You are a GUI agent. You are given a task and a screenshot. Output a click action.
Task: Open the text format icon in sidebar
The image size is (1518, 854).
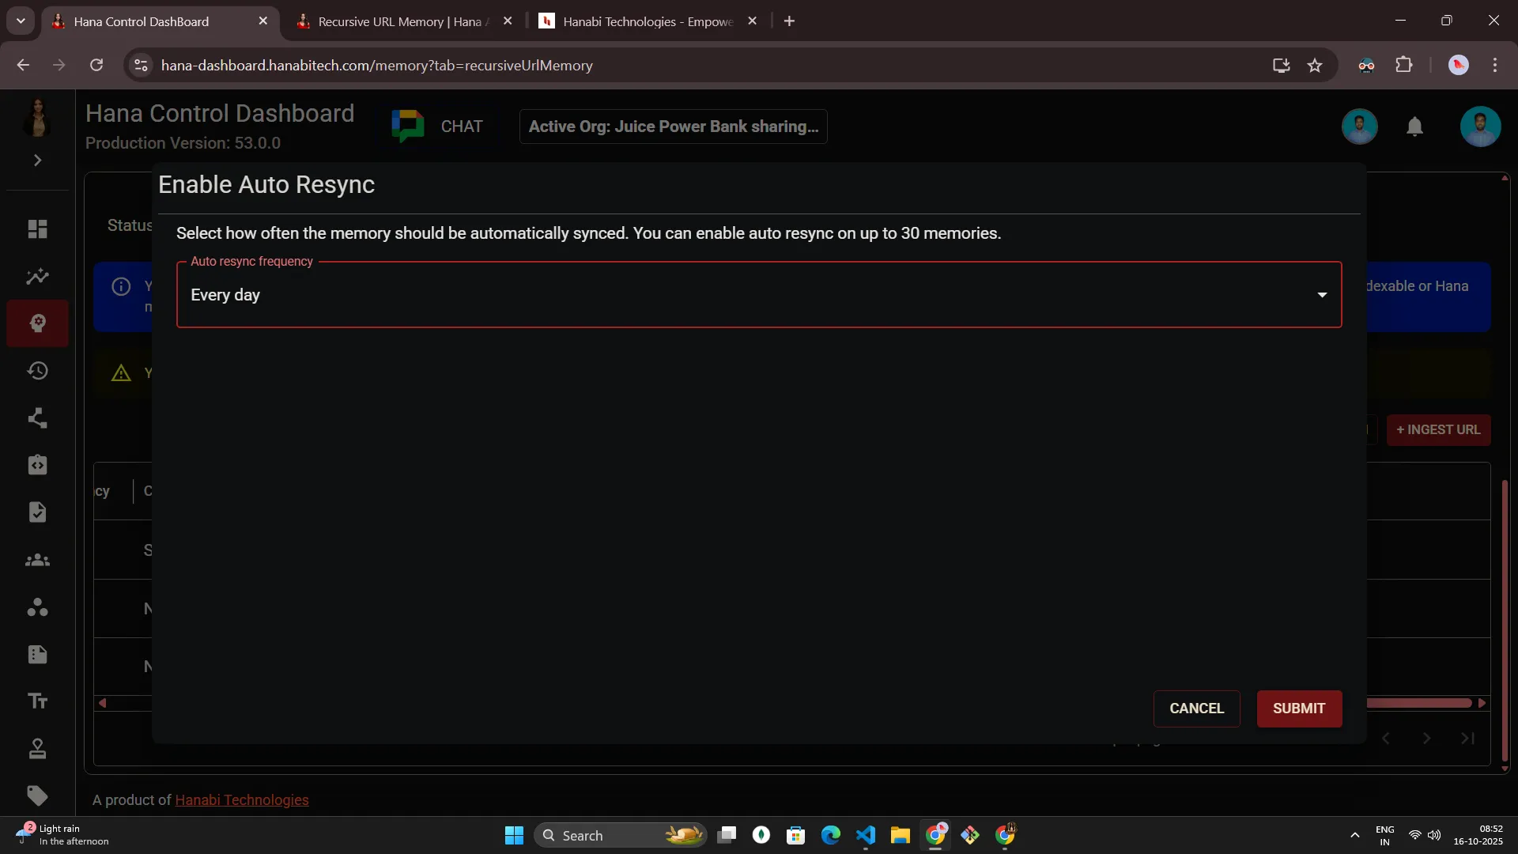click(37, 701)
